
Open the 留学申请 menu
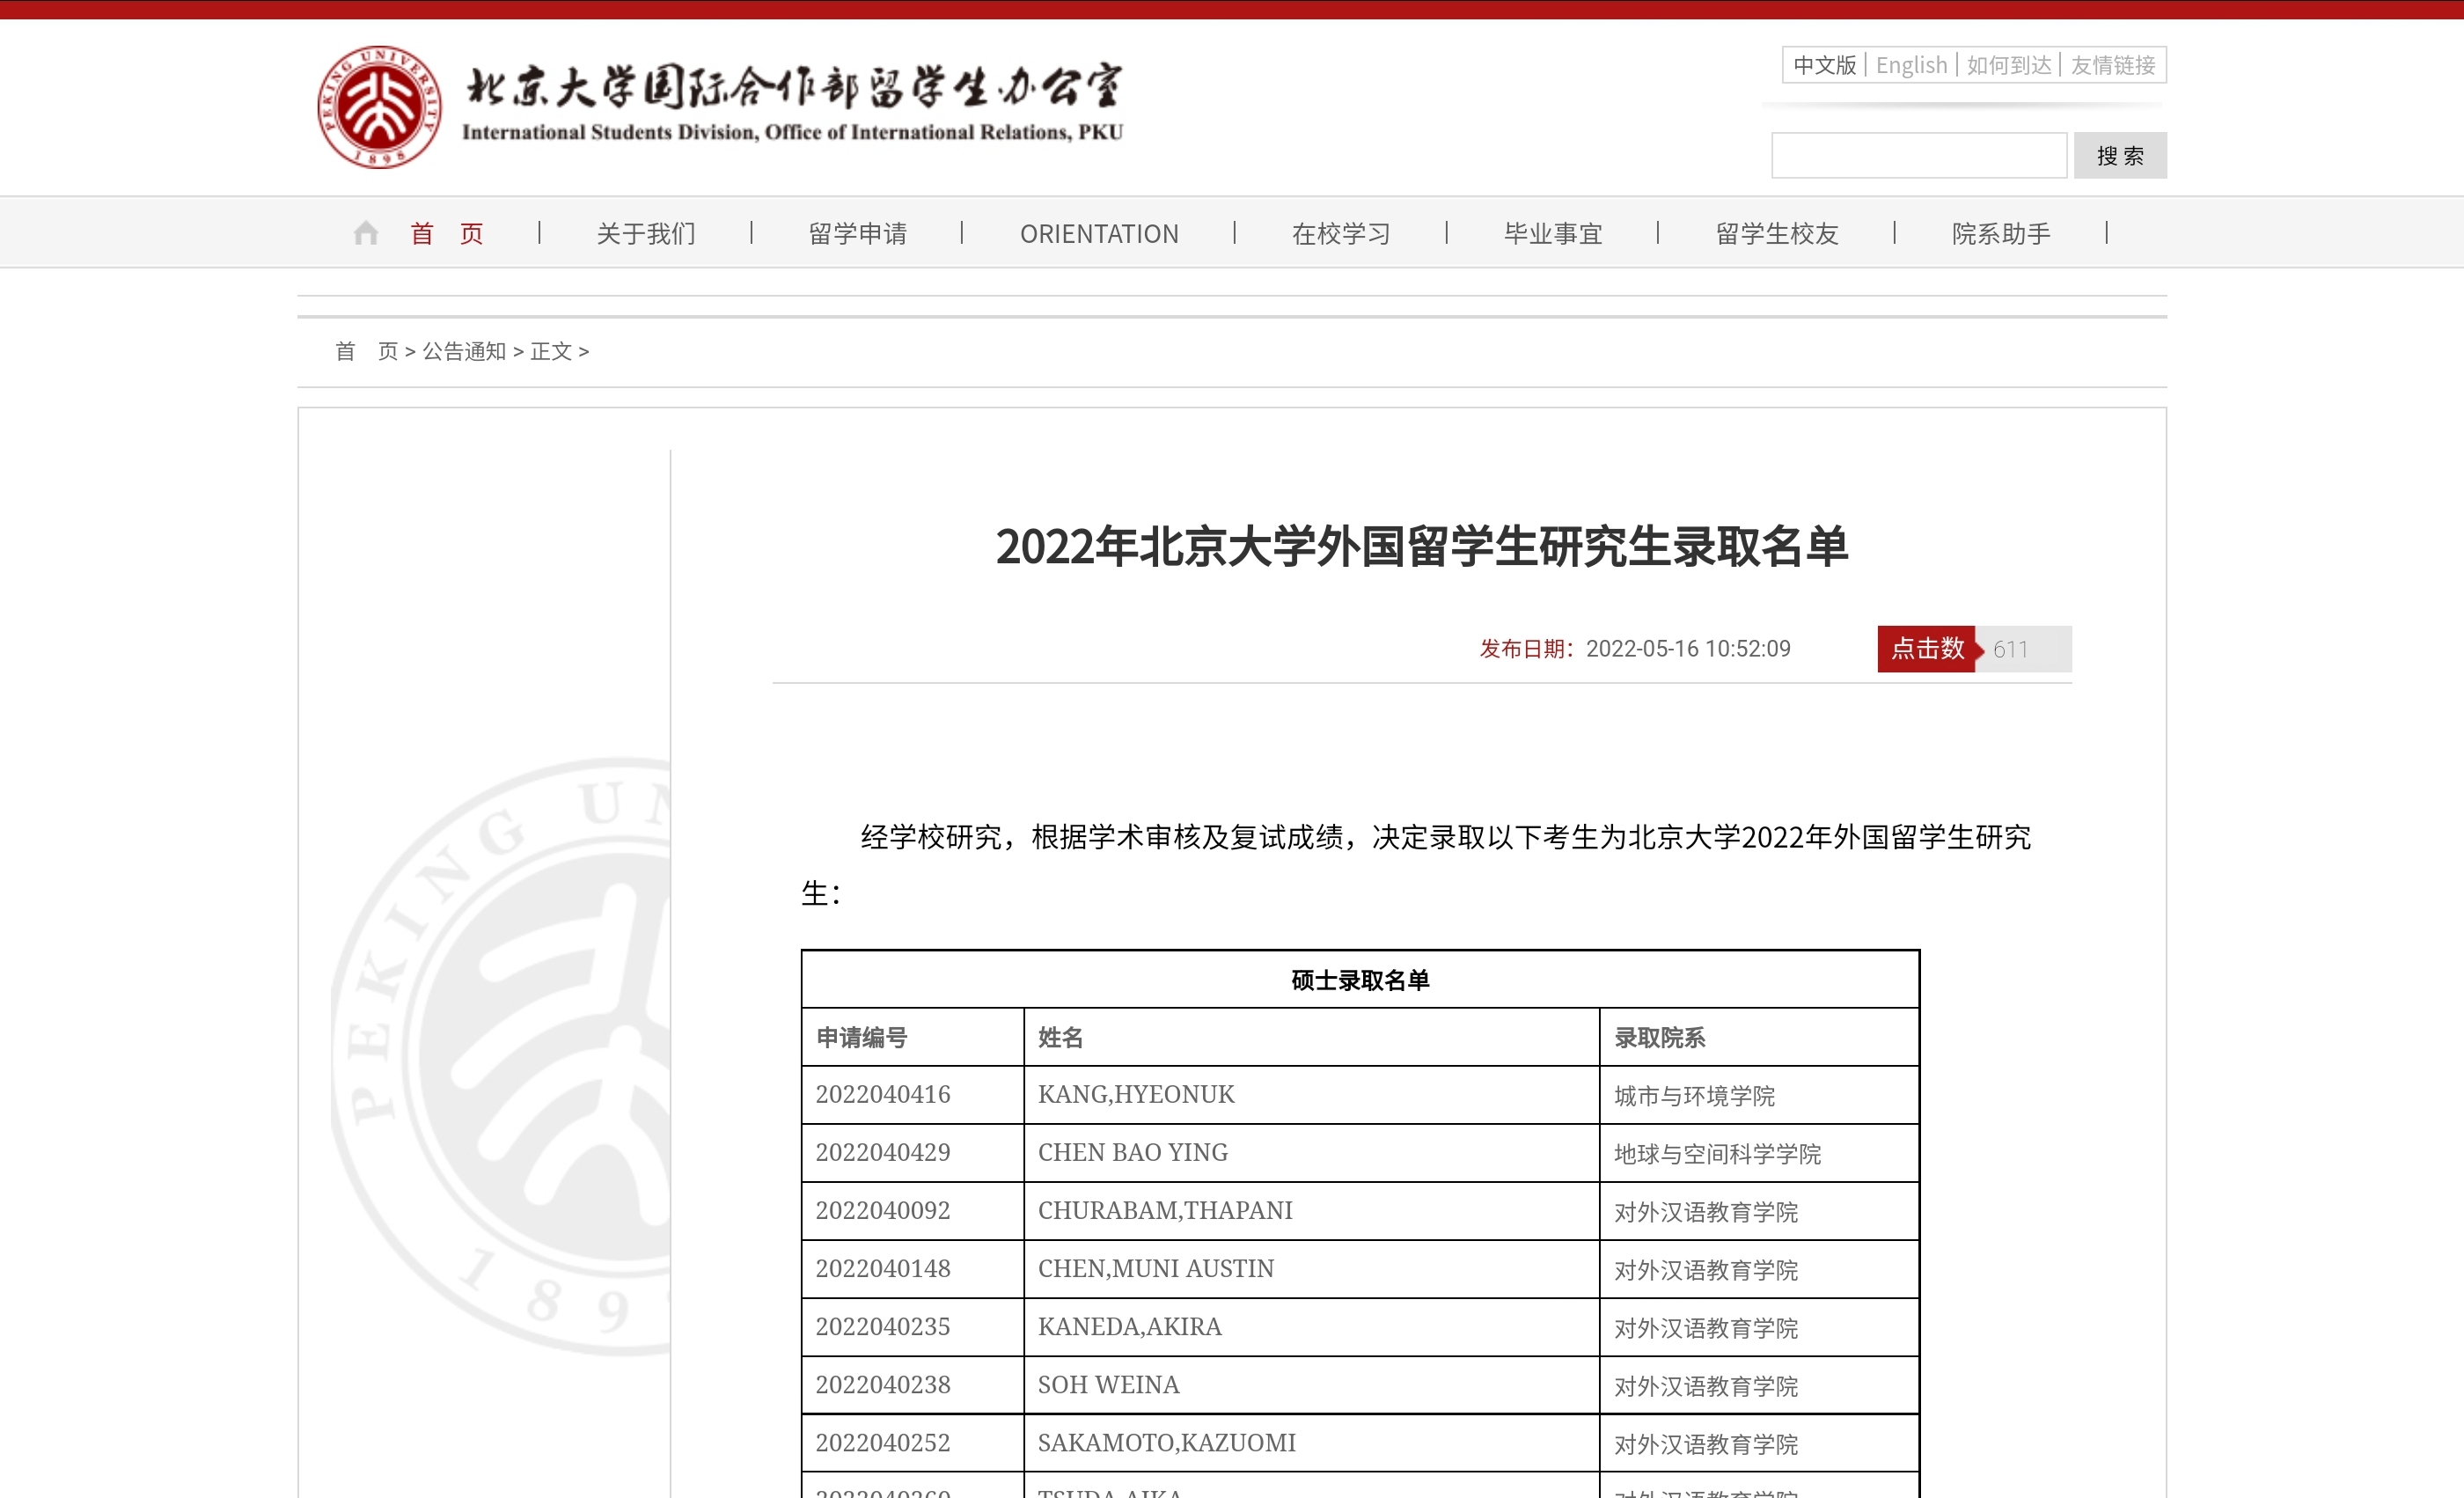click(857, 234)
